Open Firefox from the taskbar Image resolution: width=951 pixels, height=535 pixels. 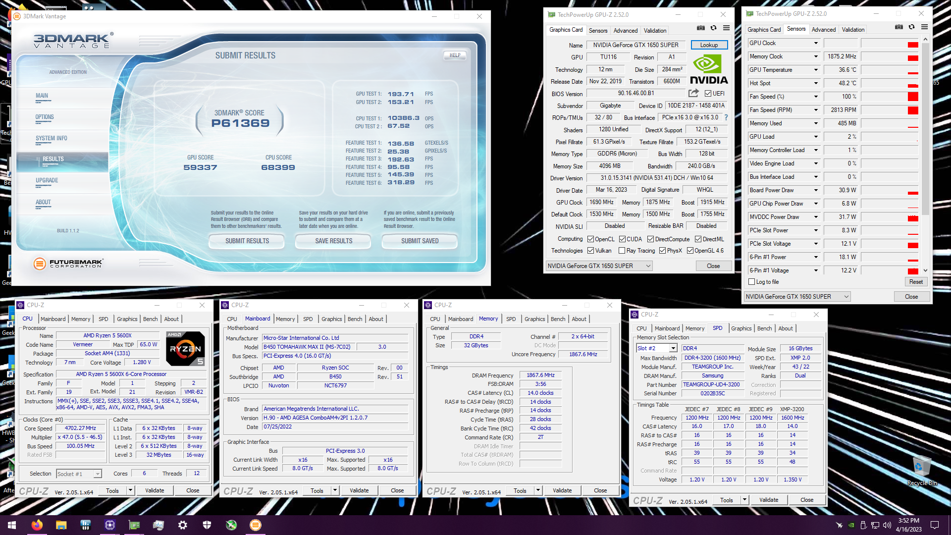click(x=37, y=525)
